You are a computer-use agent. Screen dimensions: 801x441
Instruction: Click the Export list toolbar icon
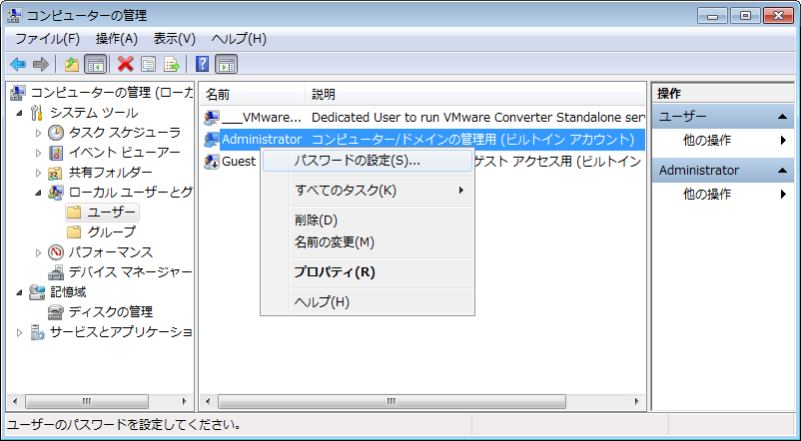pos(172,64)
